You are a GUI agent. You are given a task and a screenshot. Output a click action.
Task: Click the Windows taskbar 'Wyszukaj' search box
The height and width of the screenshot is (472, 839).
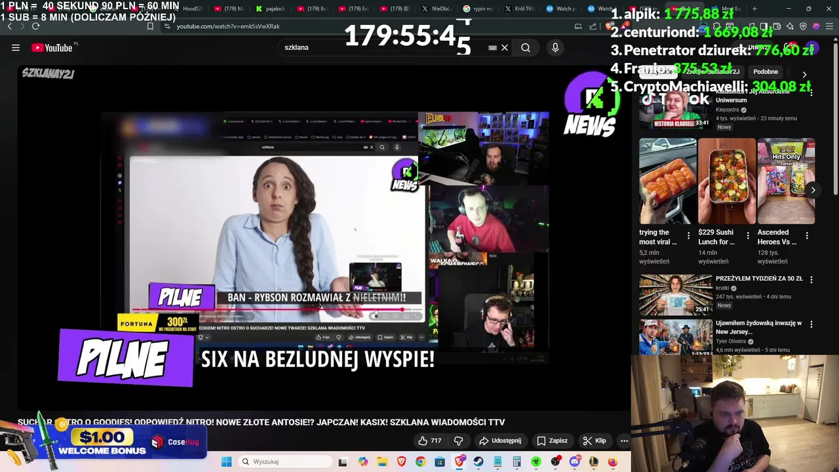(x=284, y=462)
